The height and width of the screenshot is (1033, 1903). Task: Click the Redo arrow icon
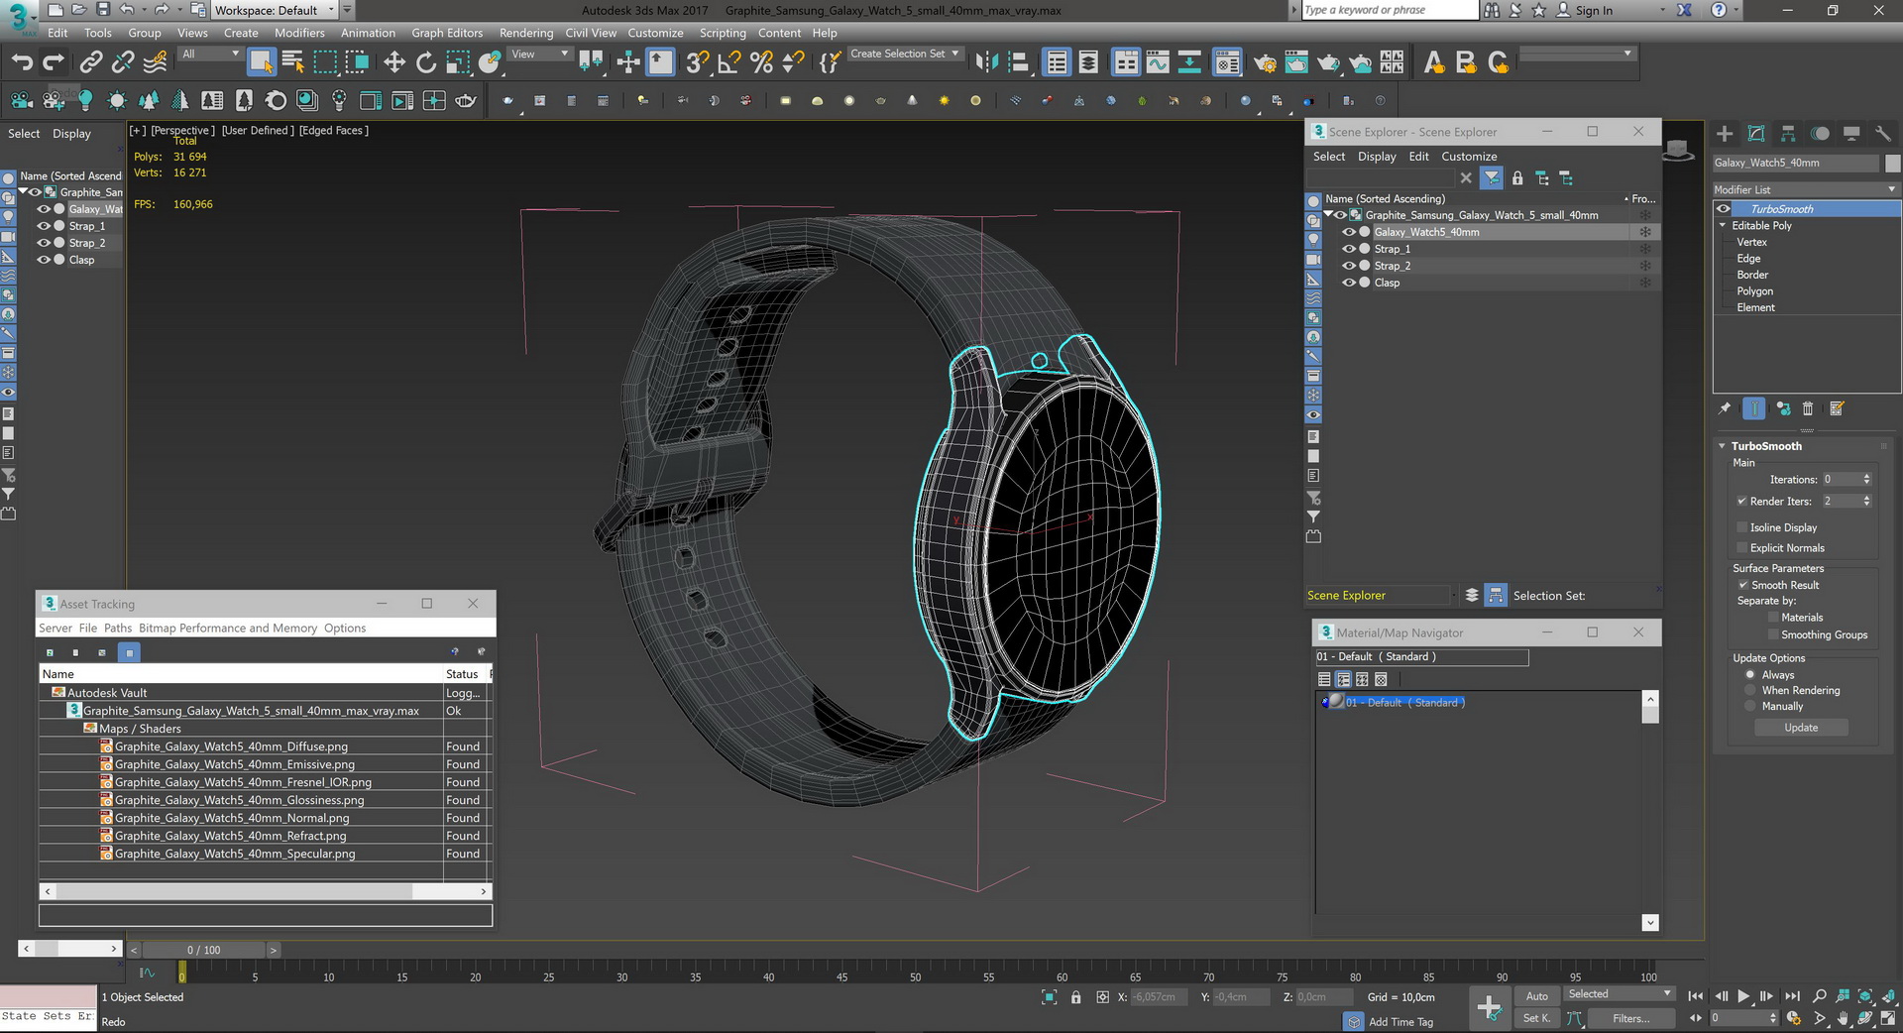54,62
